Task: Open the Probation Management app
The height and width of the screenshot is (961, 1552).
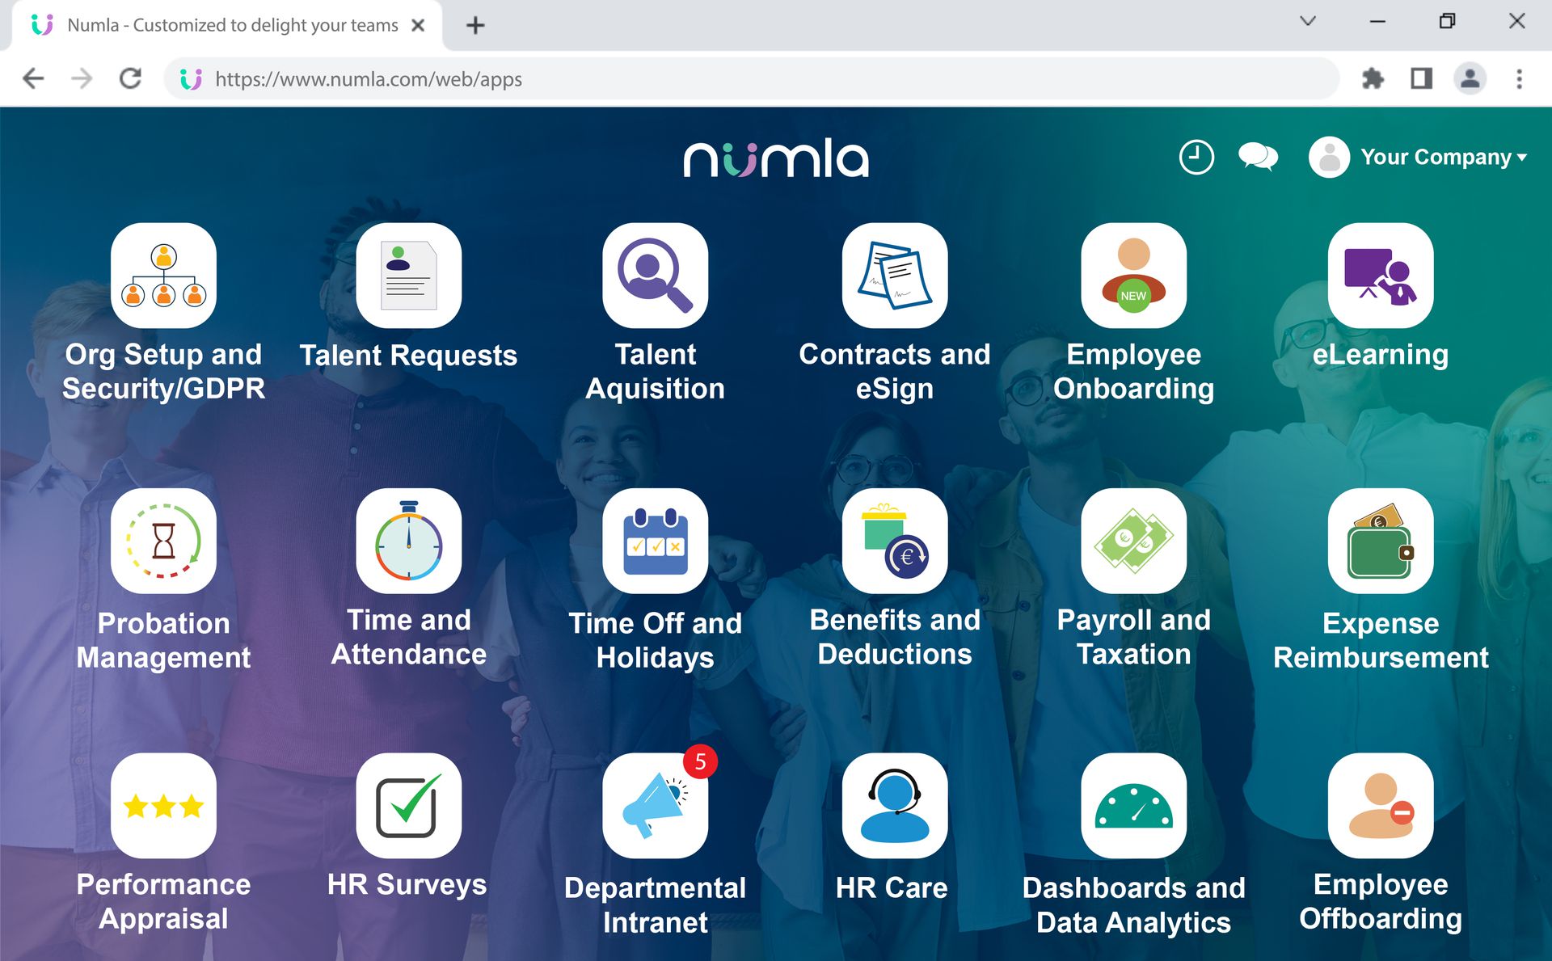Action: click(x=162, y=542)
